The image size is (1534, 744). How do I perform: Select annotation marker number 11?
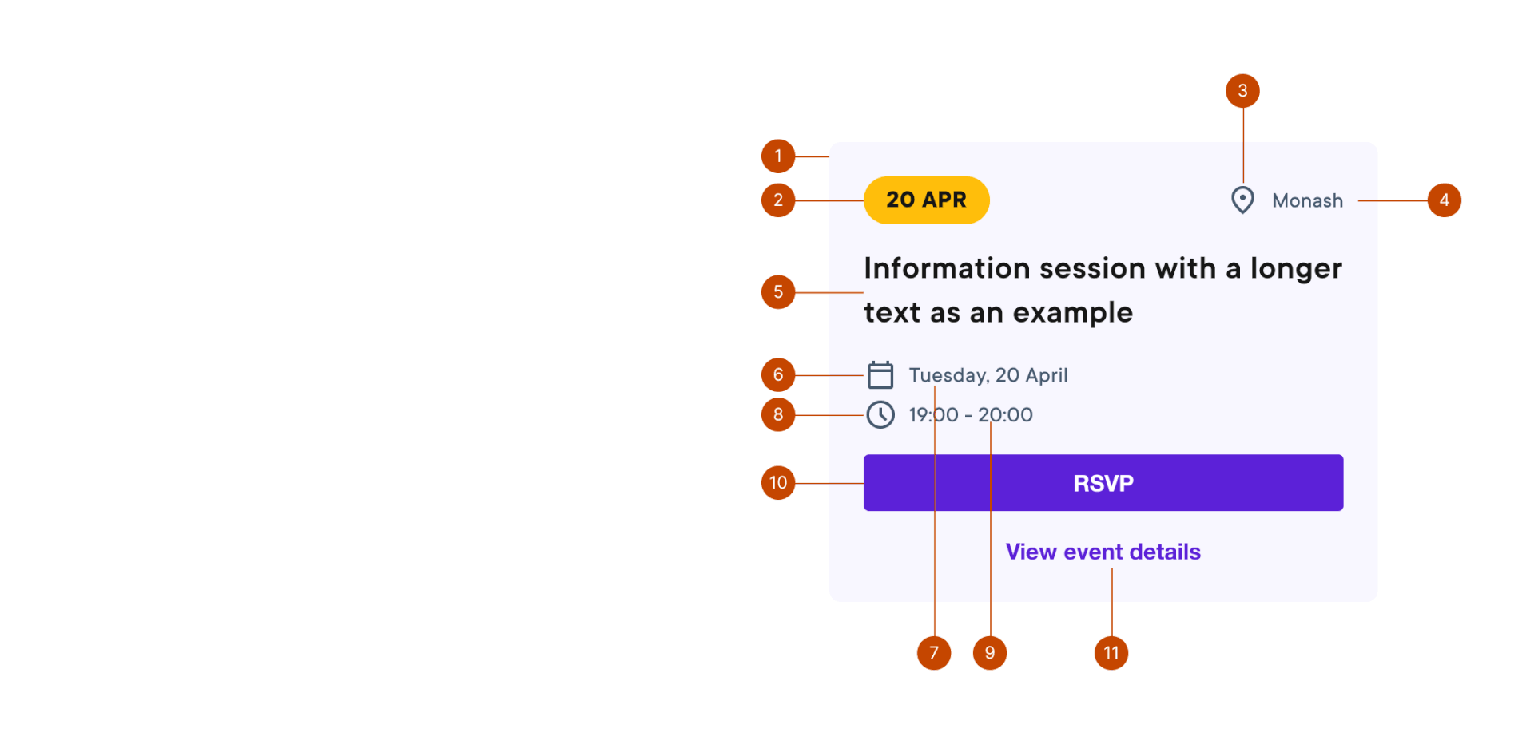pos(1111,653)
